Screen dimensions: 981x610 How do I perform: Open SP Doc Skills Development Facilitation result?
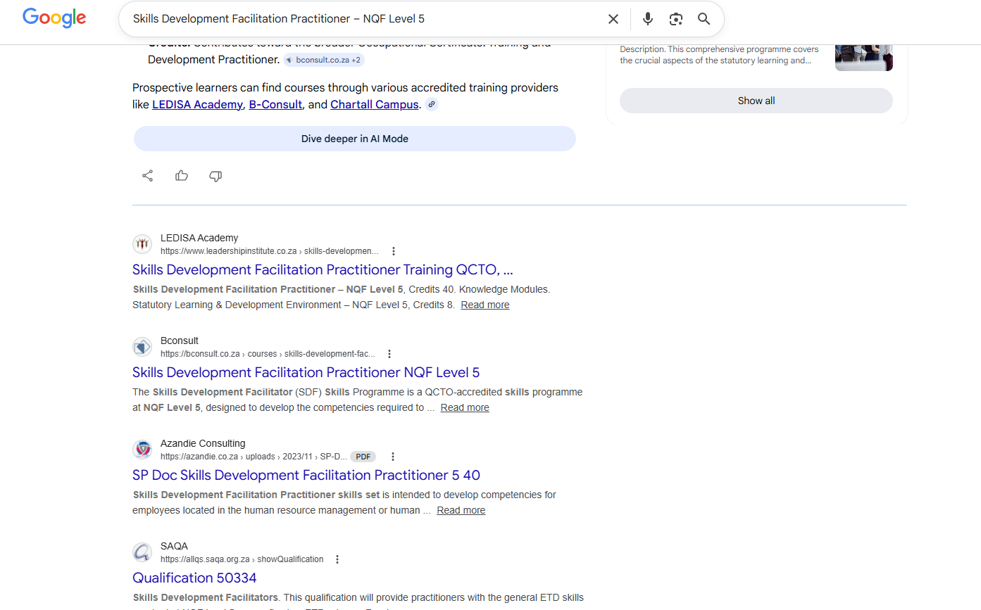[x=306, y=475]
